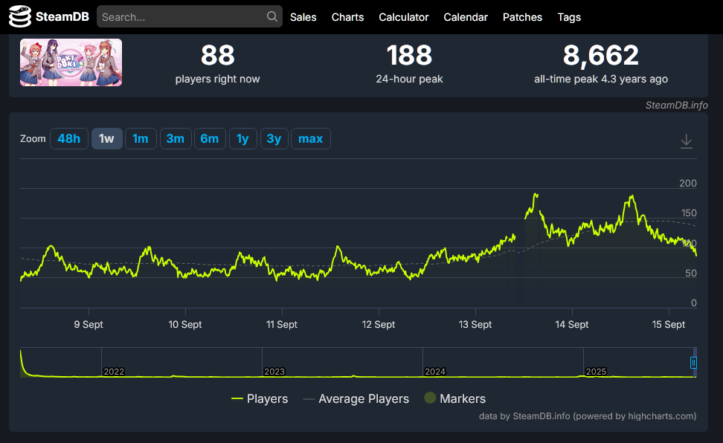Toggle the Average Players series in legend
Screen dimensions: 723x443
(x=356, y=398)
